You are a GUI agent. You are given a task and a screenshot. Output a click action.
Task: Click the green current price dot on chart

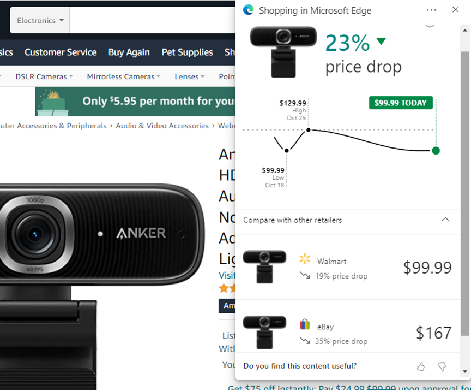tap(436, 151)
